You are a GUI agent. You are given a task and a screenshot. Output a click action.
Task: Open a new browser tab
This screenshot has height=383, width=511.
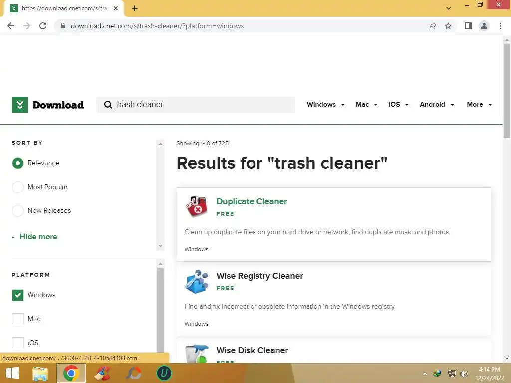coord(135,8)
